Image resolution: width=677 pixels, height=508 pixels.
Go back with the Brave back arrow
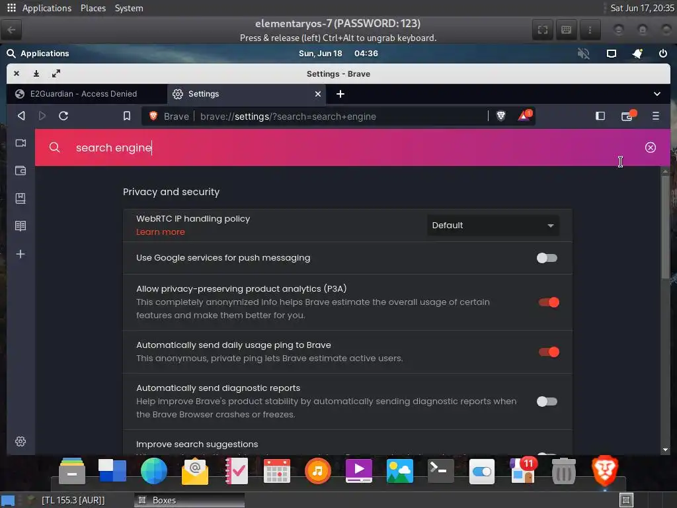21,116
